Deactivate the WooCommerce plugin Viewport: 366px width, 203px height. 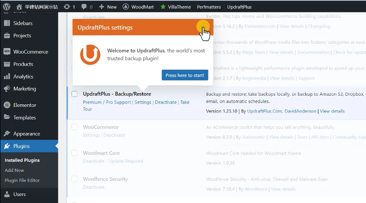114,135
